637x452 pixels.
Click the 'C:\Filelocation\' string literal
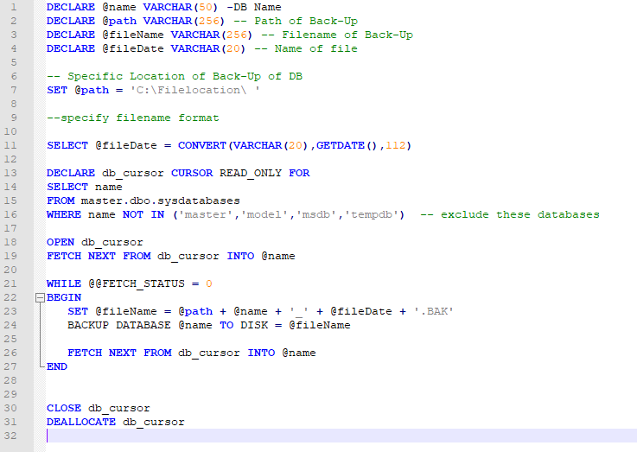pyautogui.click(x=194, y=90)
